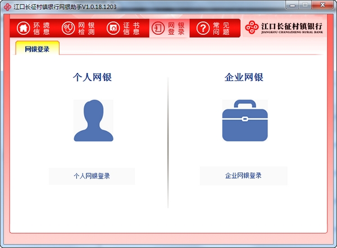Click the 个人网银 heading

click(92, 77)
